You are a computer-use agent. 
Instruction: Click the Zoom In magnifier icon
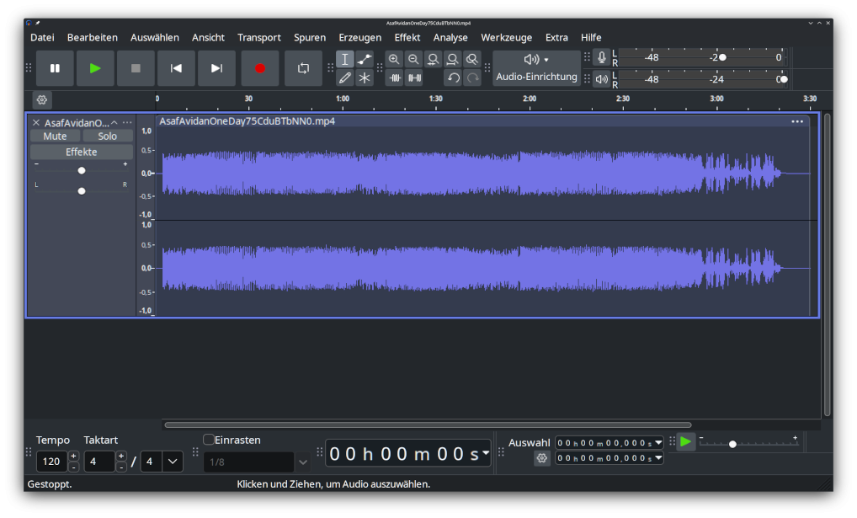[394, 59]
